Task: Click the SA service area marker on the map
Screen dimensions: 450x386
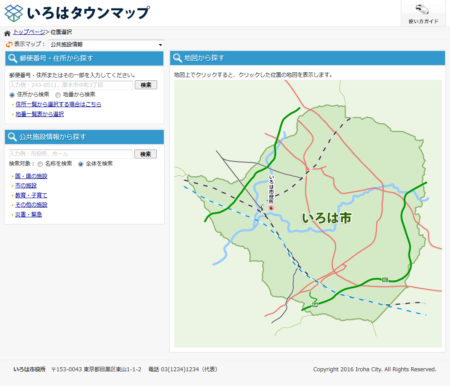Action: 315,305
